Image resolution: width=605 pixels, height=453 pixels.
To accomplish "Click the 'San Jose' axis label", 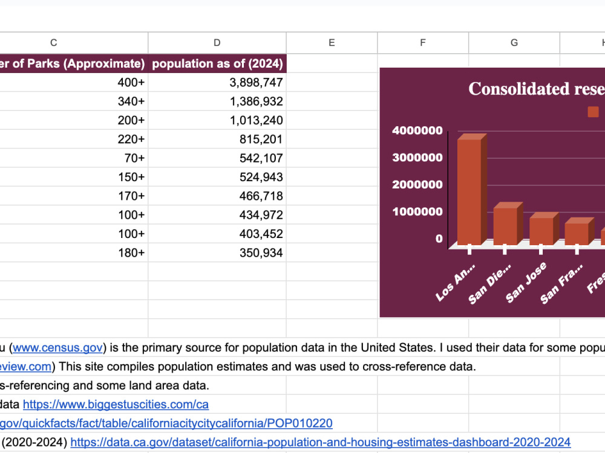I will 526,282.
